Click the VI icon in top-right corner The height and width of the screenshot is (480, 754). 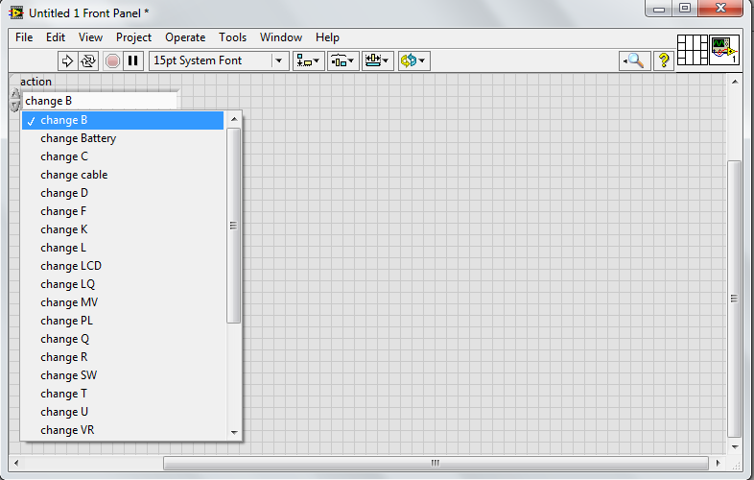click(x=723, y=50)
